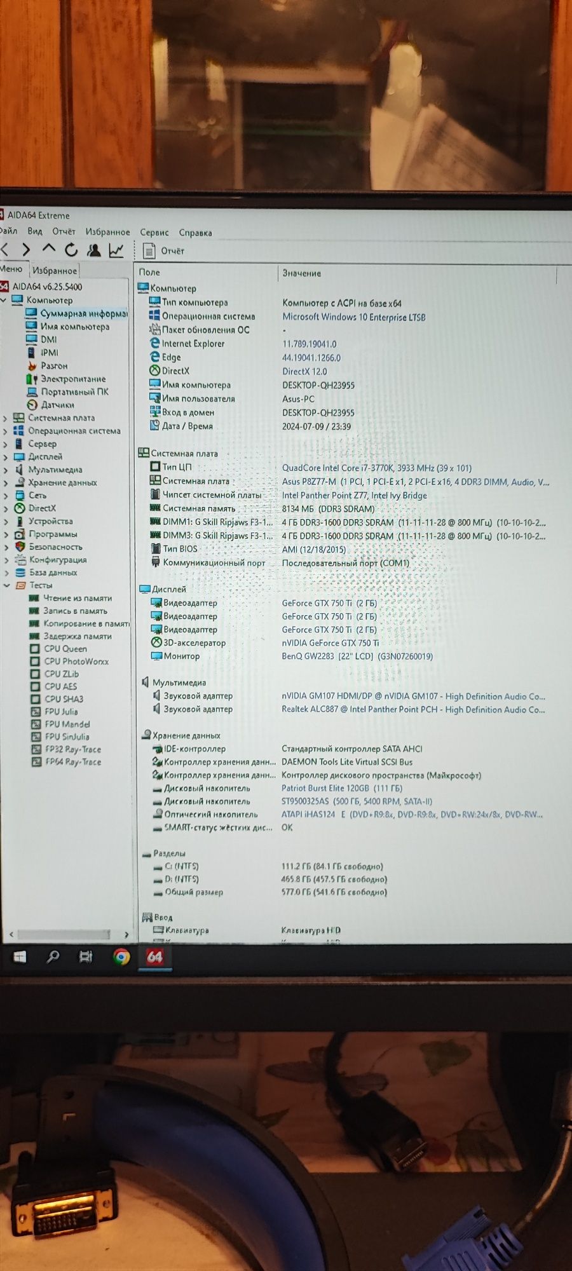Open the Windows Start menu

20,956
